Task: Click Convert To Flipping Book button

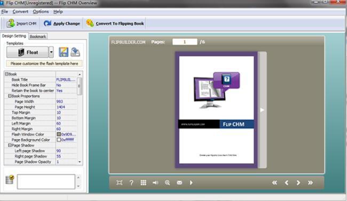Action: [115, 23]
